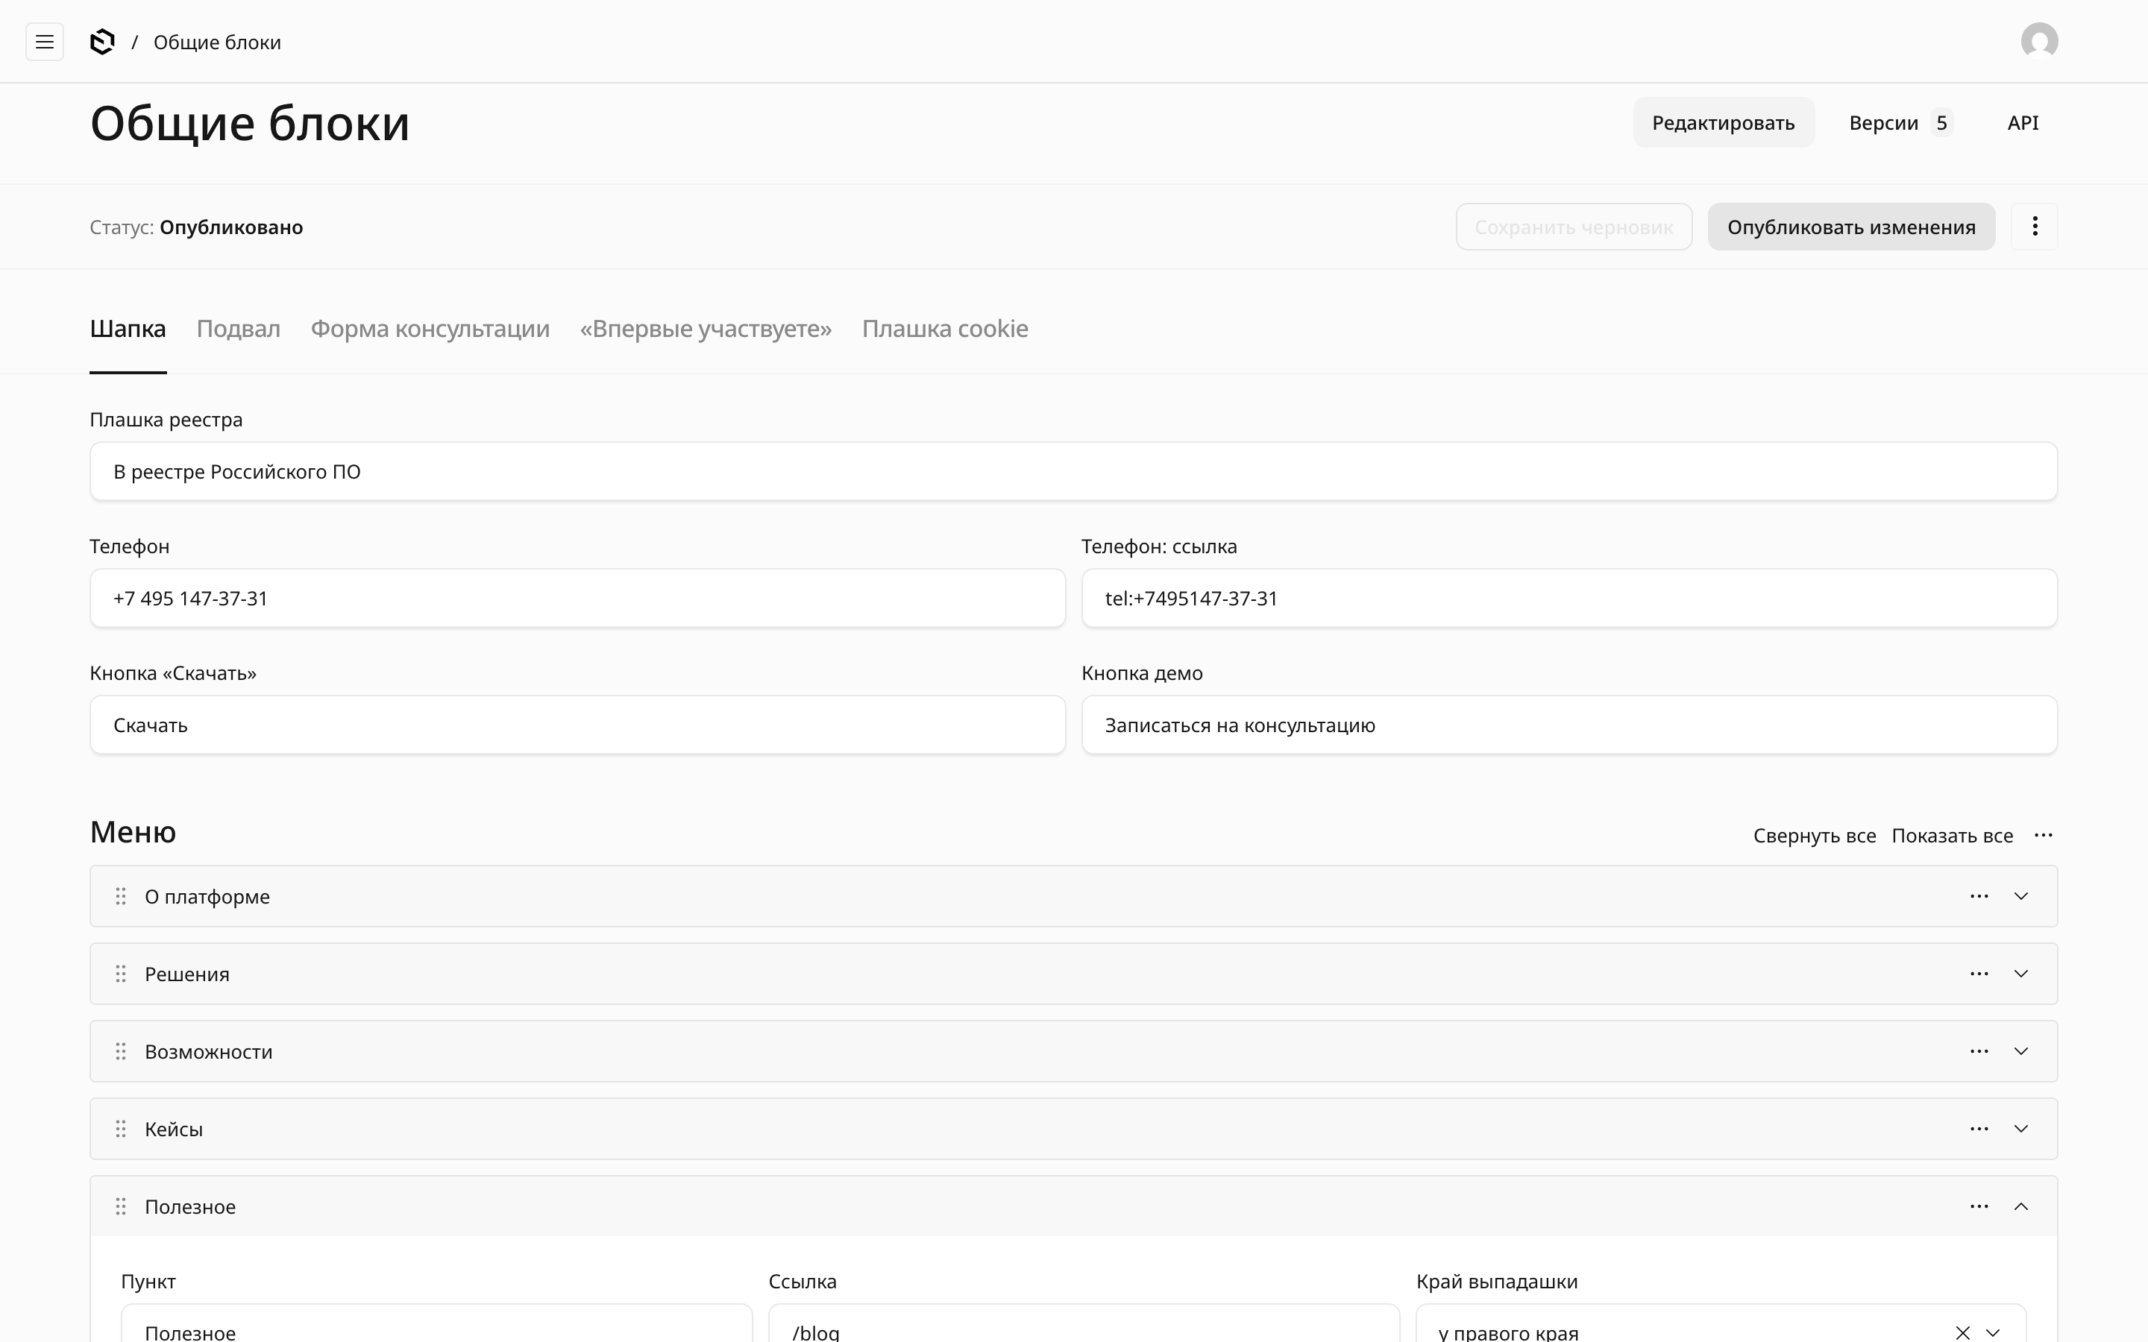Switch to the Подвал tab
Screen dimensions: 2148x1342
[x=238, y=330]
